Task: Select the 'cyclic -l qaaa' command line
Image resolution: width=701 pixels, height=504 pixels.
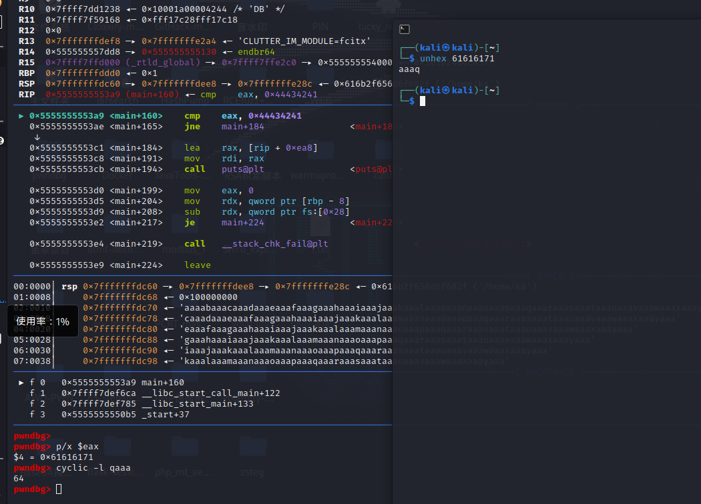Action: click(x=93, y=468)
